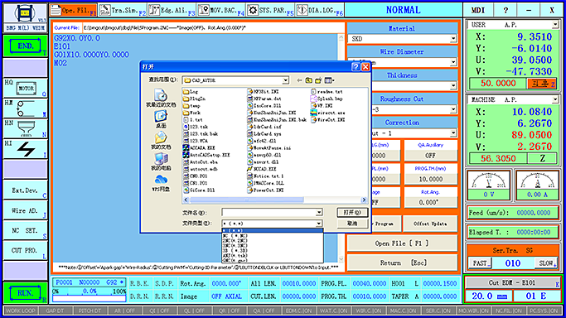Viewport: 566px width, 318px height.
Task: Select the ACCAXA.EXE file
Action: [199, 148]
